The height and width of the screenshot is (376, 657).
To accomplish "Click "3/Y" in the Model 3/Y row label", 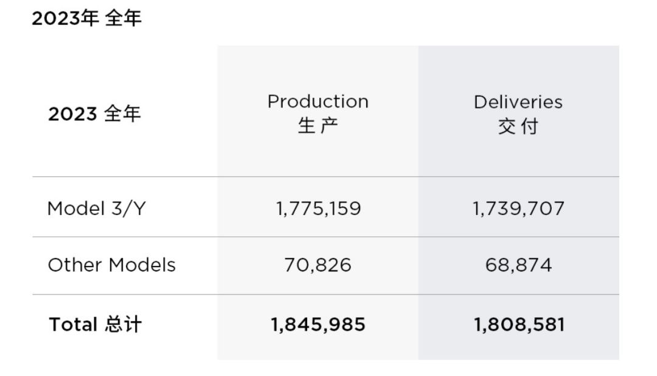I will coord(131,208).
